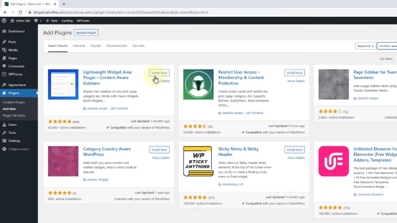Switch to the Favorites tab
This screenshot has width=397, height=223.
[138, 46]
